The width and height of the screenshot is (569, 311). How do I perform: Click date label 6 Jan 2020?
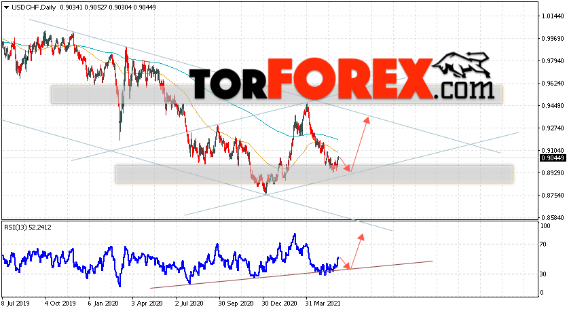pos(103,303)
